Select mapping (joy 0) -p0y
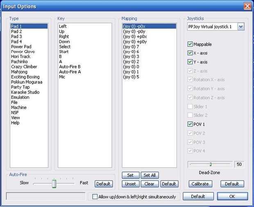The image size is (254, 207). point(149,31)
